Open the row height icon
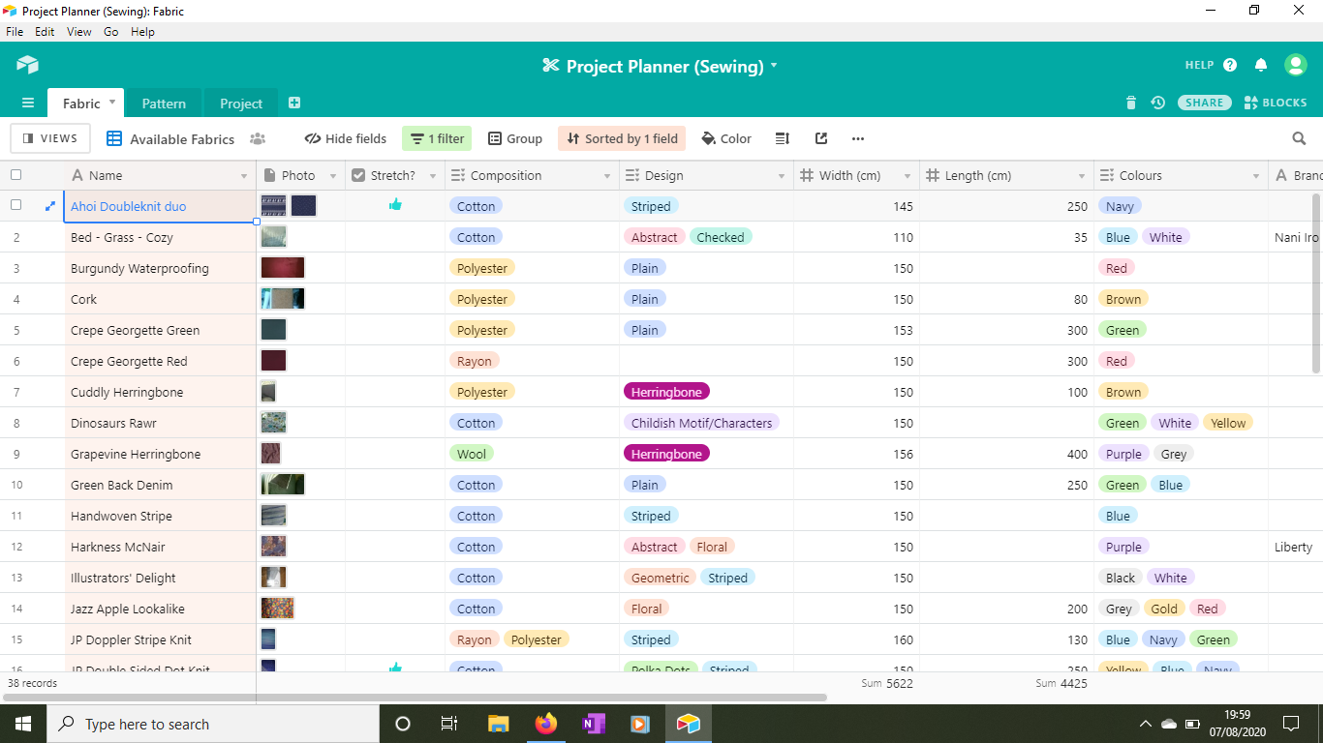Viewport: 1323px width, 743px height. [x=783, y=138]
